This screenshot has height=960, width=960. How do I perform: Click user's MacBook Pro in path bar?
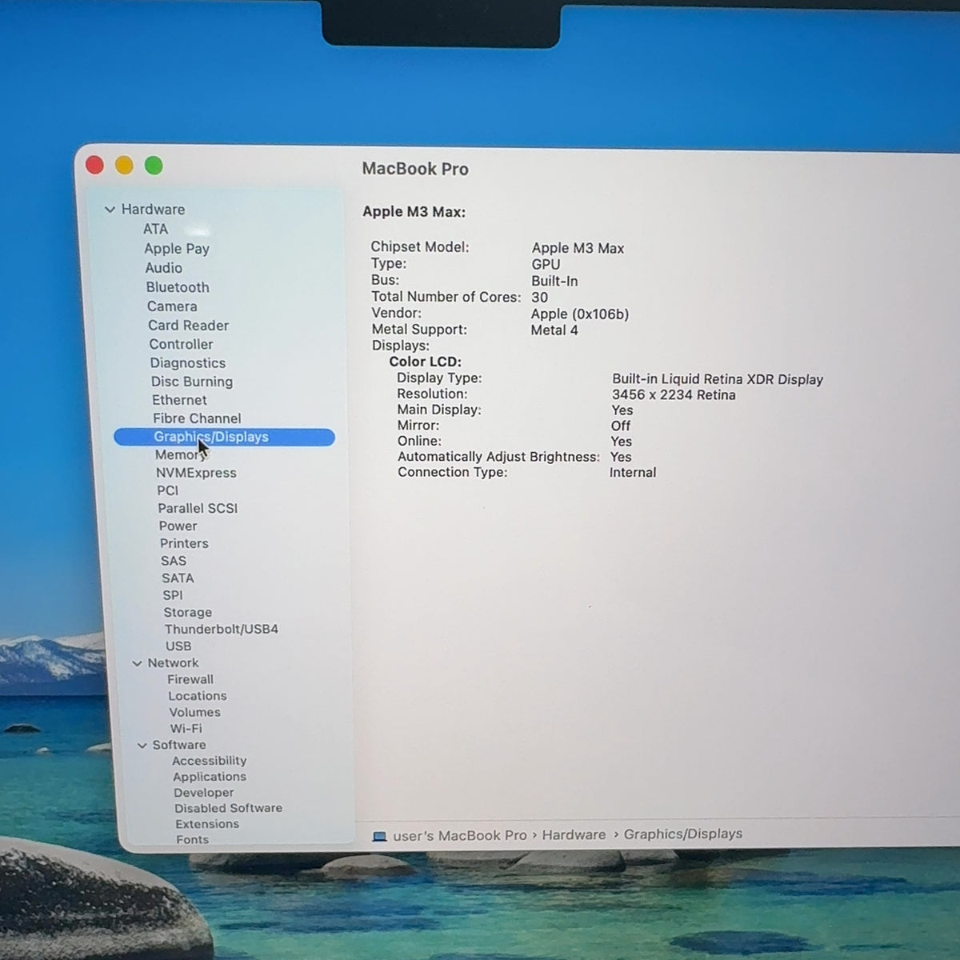click(460, 836)
